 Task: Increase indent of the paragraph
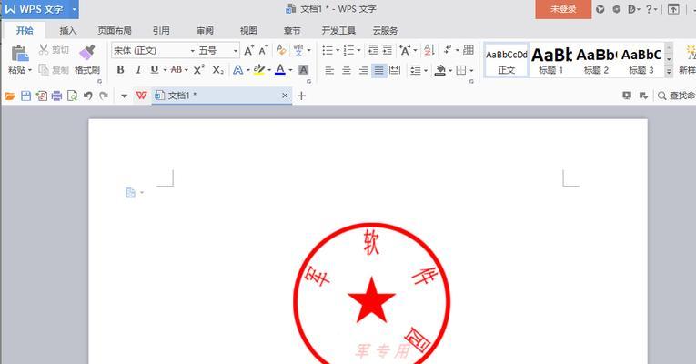click(388, 50)
